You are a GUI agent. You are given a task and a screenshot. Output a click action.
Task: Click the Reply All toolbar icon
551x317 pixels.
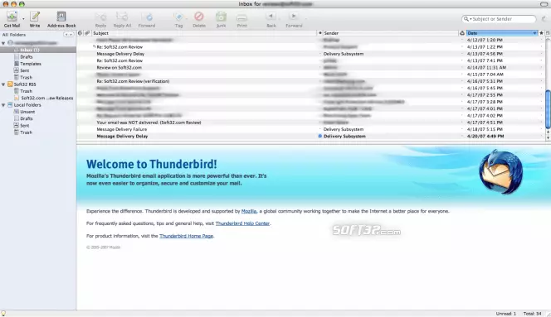click(122, 17)
